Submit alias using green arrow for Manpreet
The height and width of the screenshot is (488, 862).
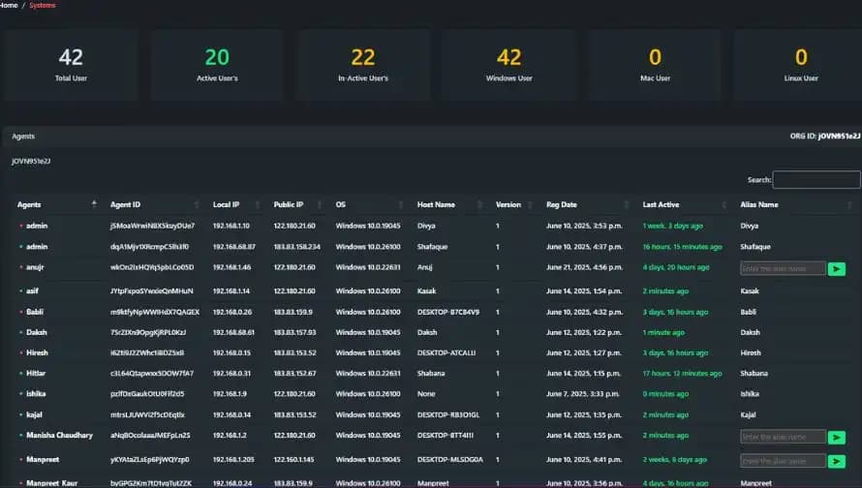(837, 459)
